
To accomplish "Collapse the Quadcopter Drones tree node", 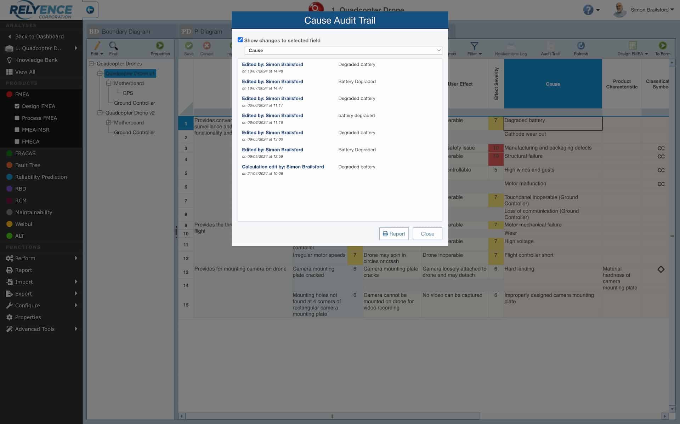I will (91, 64).
